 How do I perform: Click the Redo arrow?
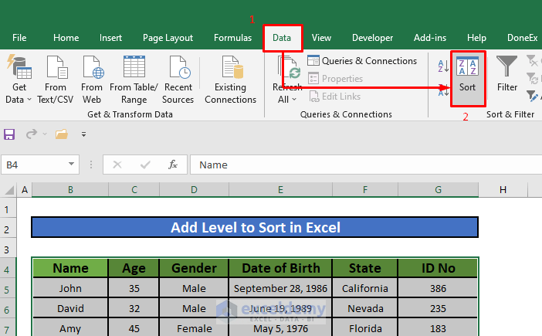pos(32,134)
